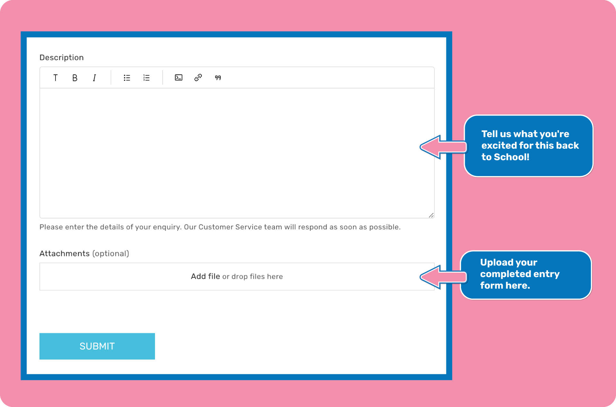Click the Description field label

click(62, 57)
